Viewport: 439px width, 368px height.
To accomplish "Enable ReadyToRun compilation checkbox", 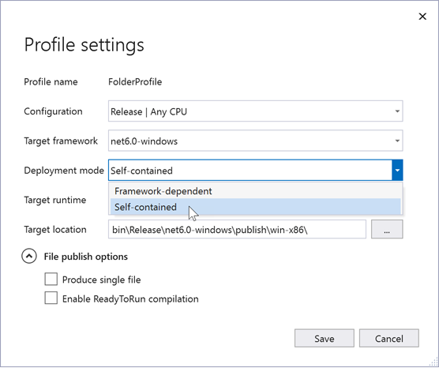I will click(51, 298).
